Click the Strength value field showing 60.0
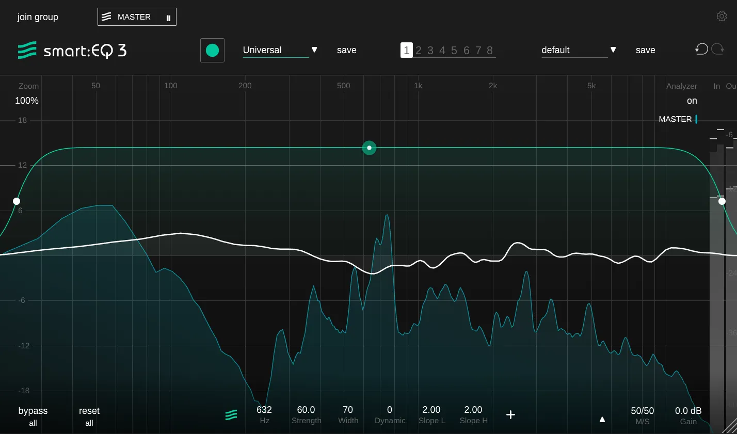This screenshot has width=737, height=434. coord(306,410)
